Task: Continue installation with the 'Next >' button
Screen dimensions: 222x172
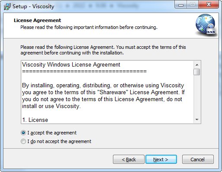Action: point(161,159)
